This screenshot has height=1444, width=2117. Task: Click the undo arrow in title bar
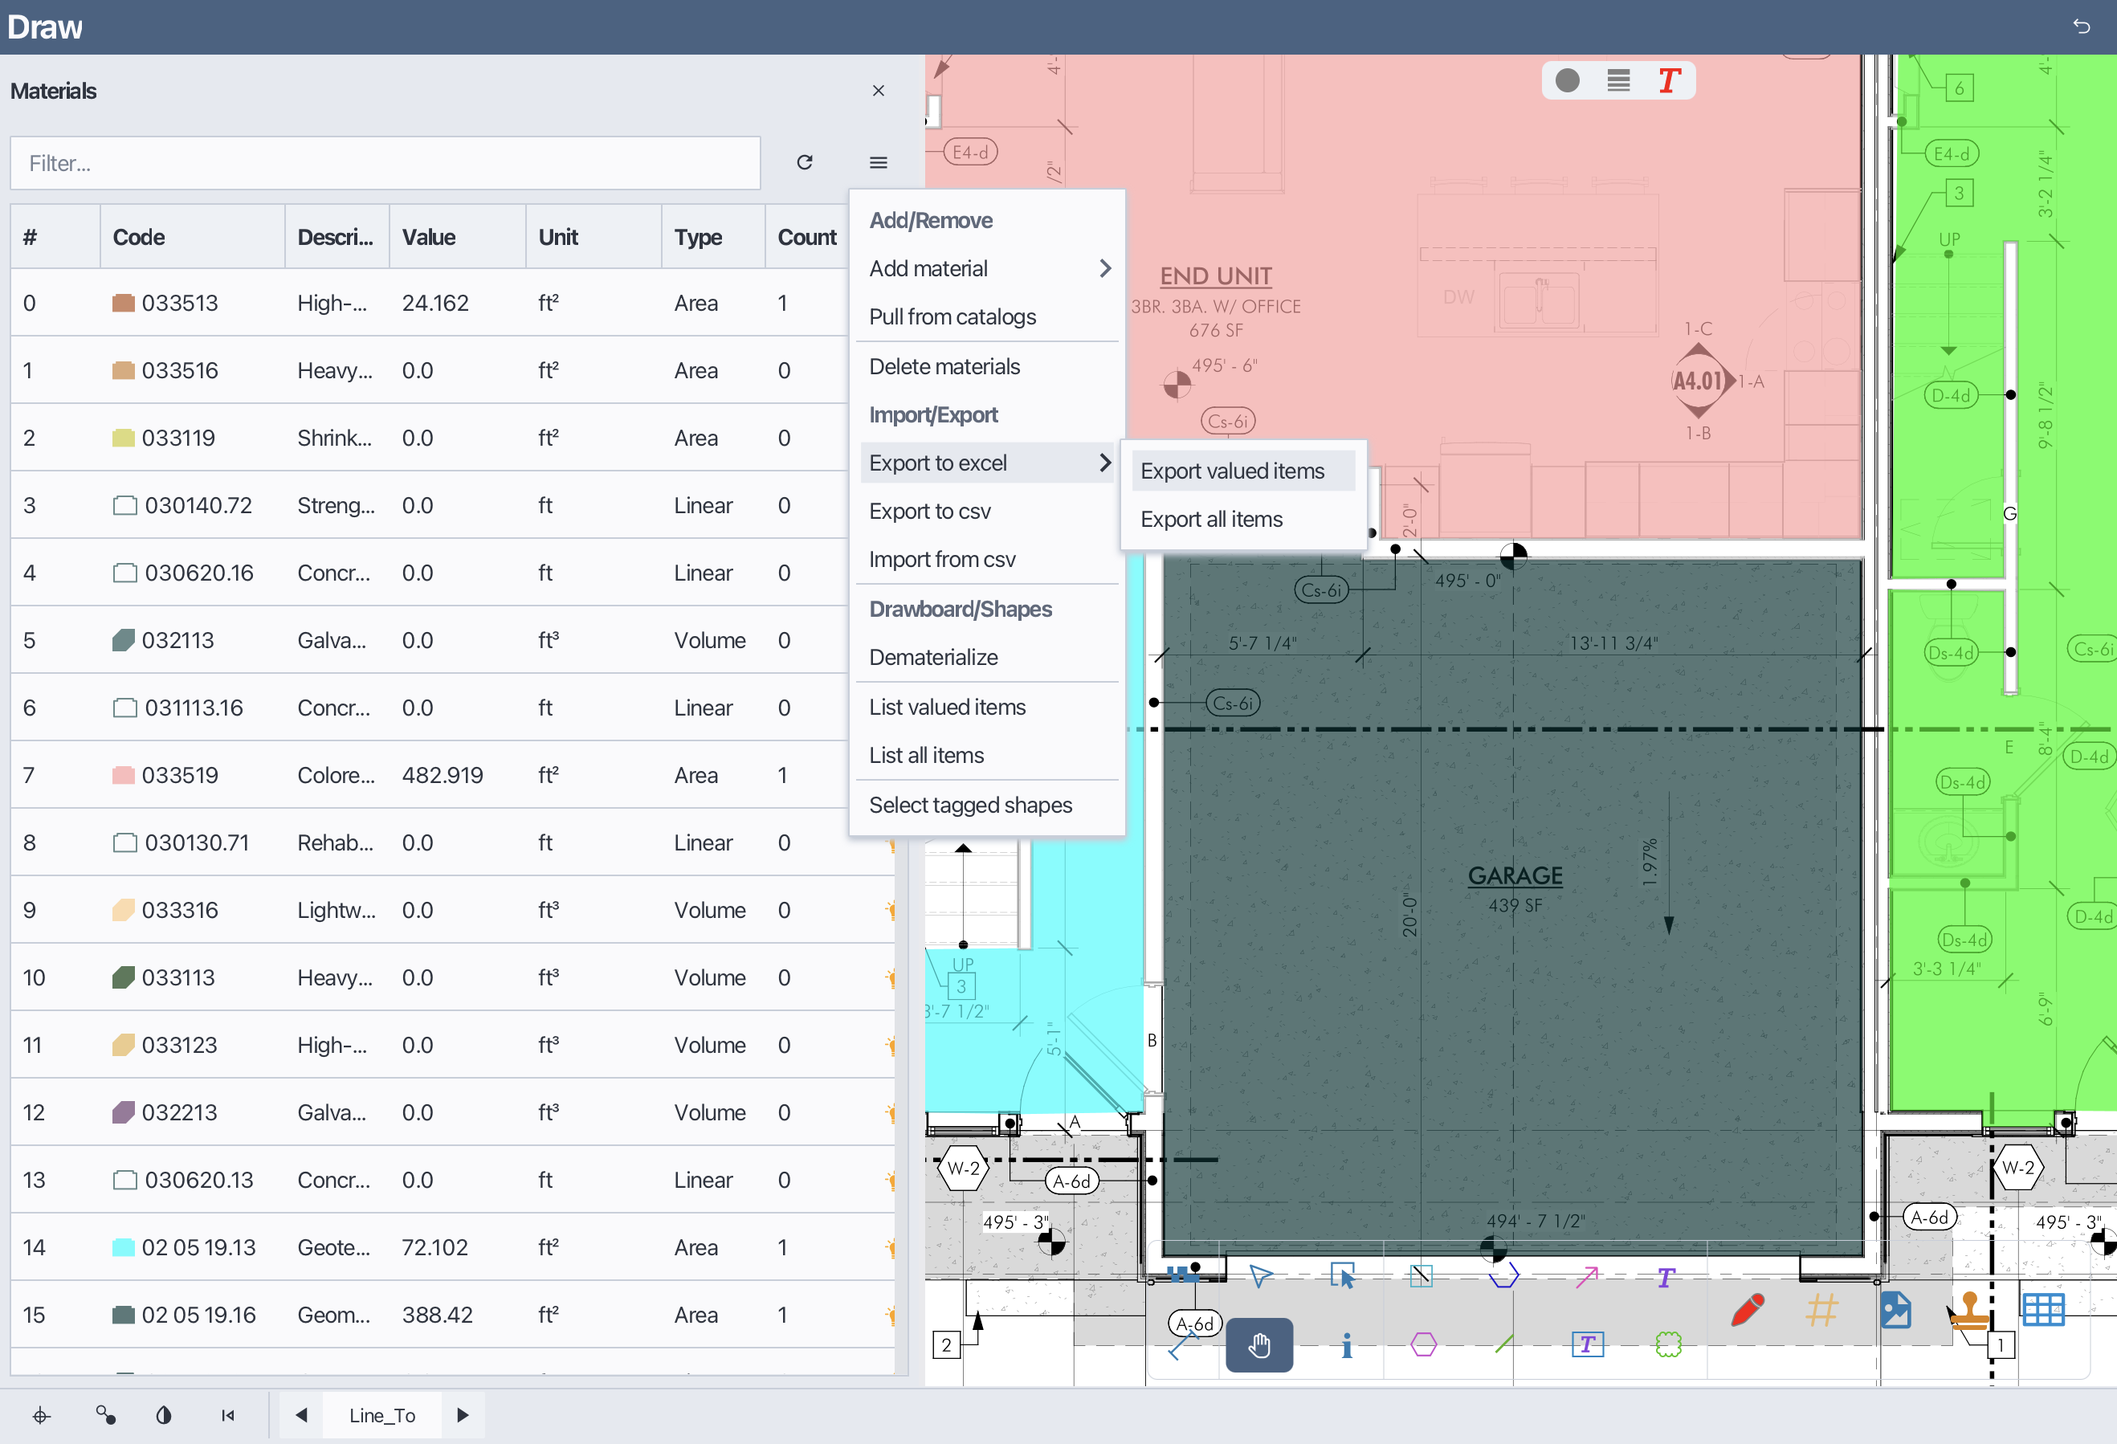coord(2081,26)
